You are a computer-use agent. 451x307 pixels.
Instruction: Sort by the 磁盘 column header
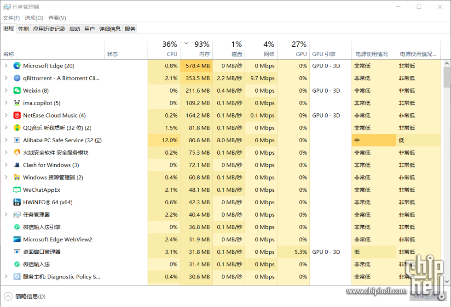pos(229,50)
